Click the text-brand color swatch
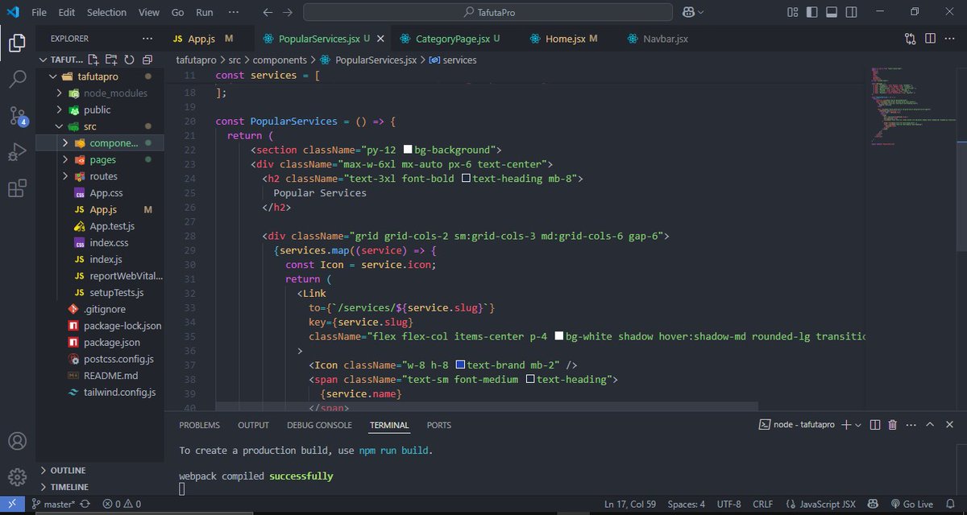Screen dimensions: 967x515 point(460,365)
